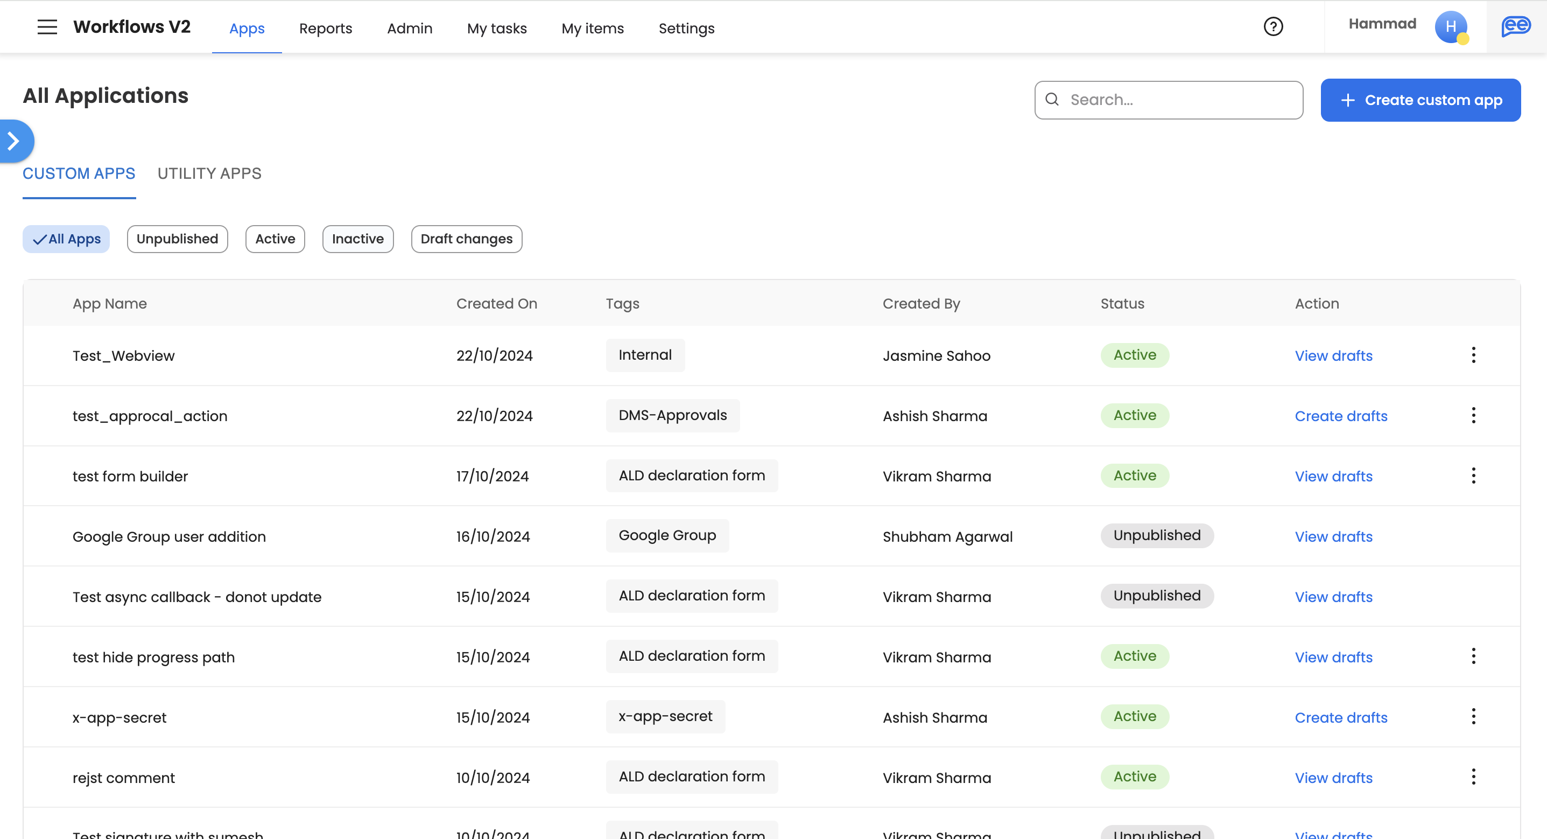The height and width of the screenshot is (839, 1547).
Task: Open the chat assistant icon
Action: tap(1516, 27)
